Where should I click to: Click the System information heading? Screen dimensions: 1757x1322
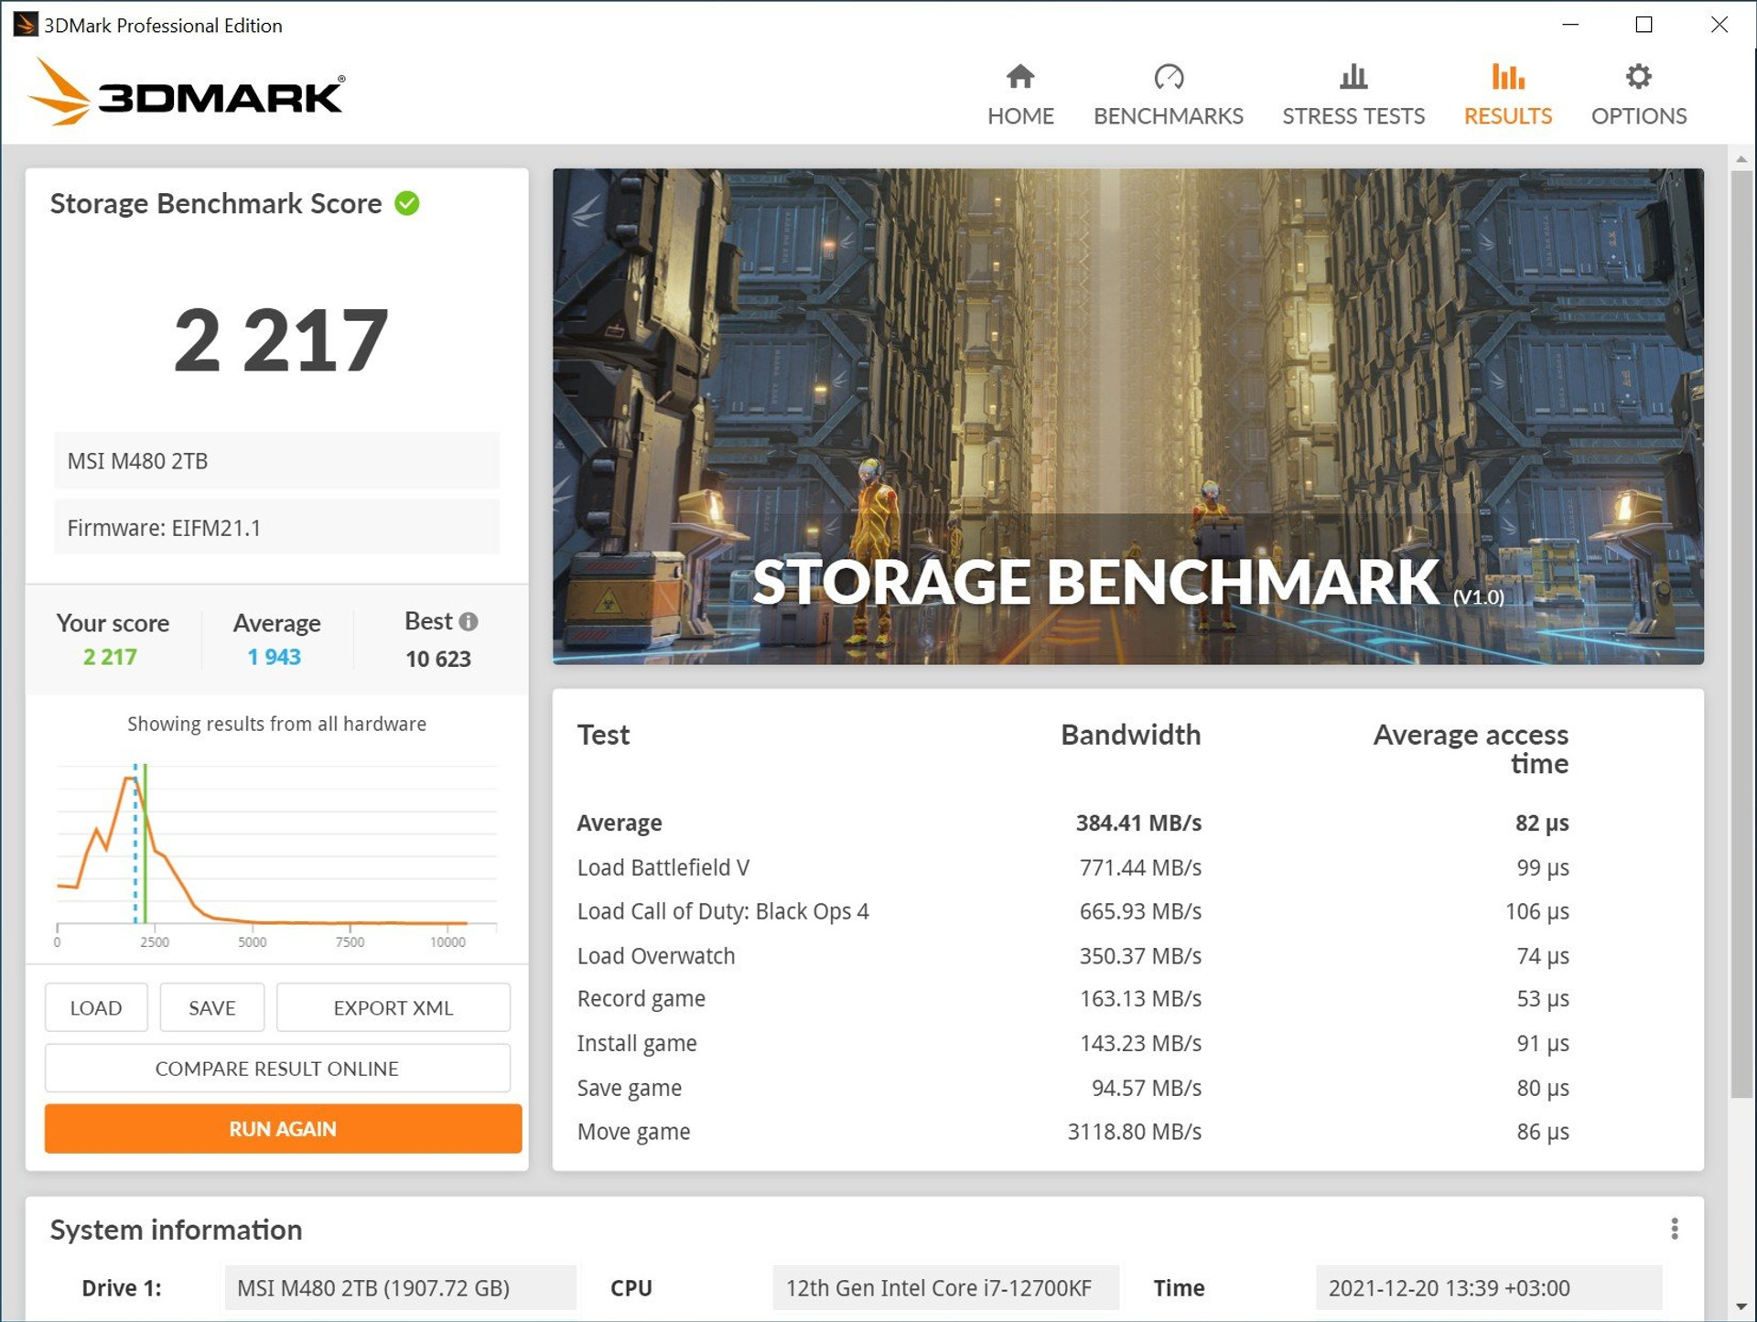click(x=176, y=1230)
